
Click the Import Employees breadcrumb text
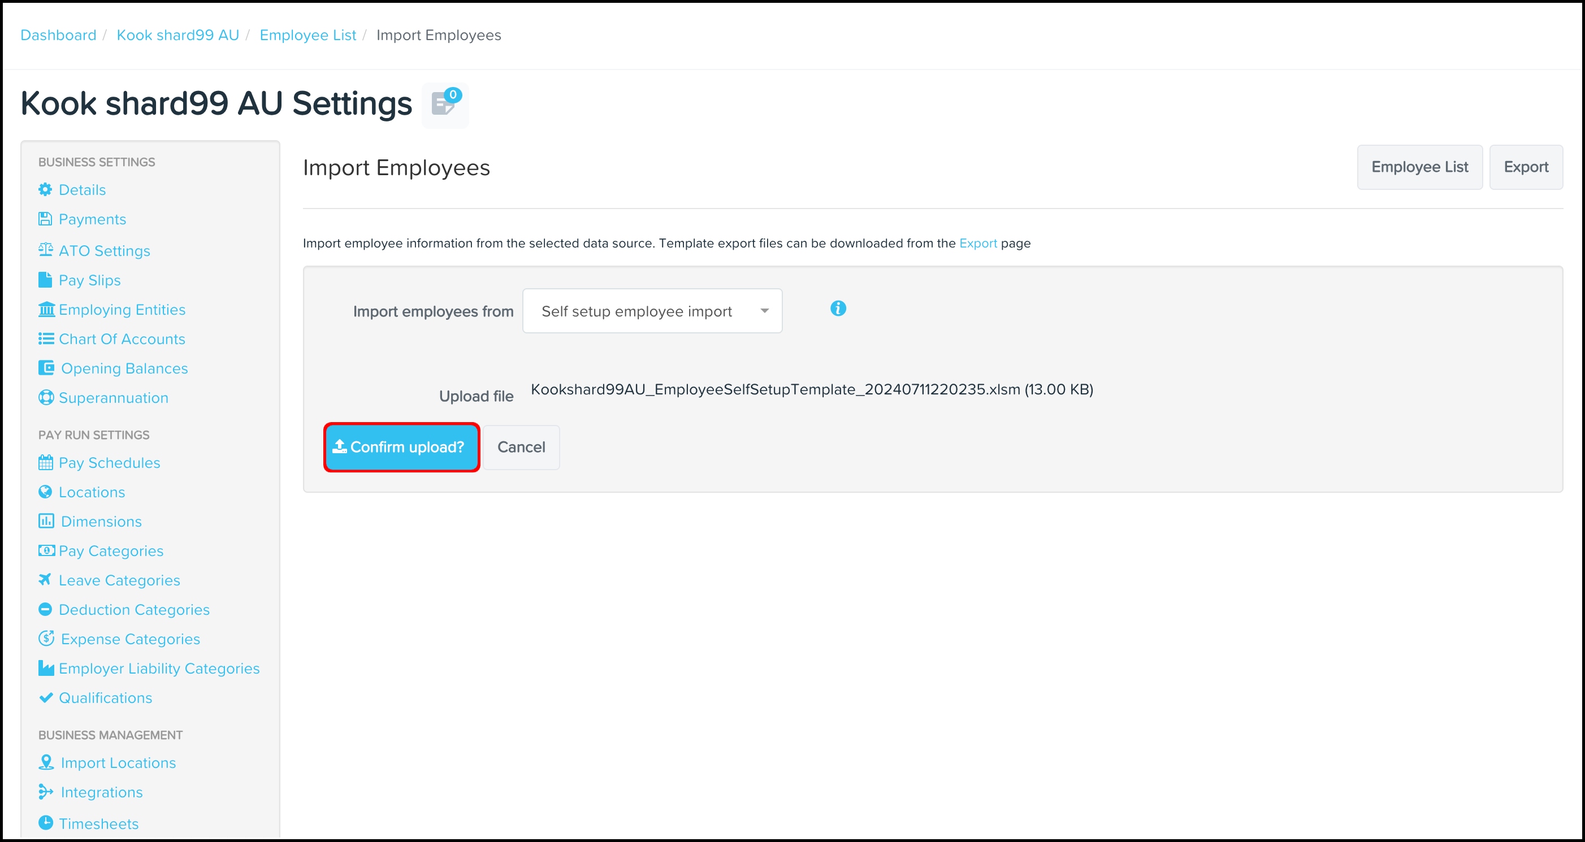pos(439,35)
